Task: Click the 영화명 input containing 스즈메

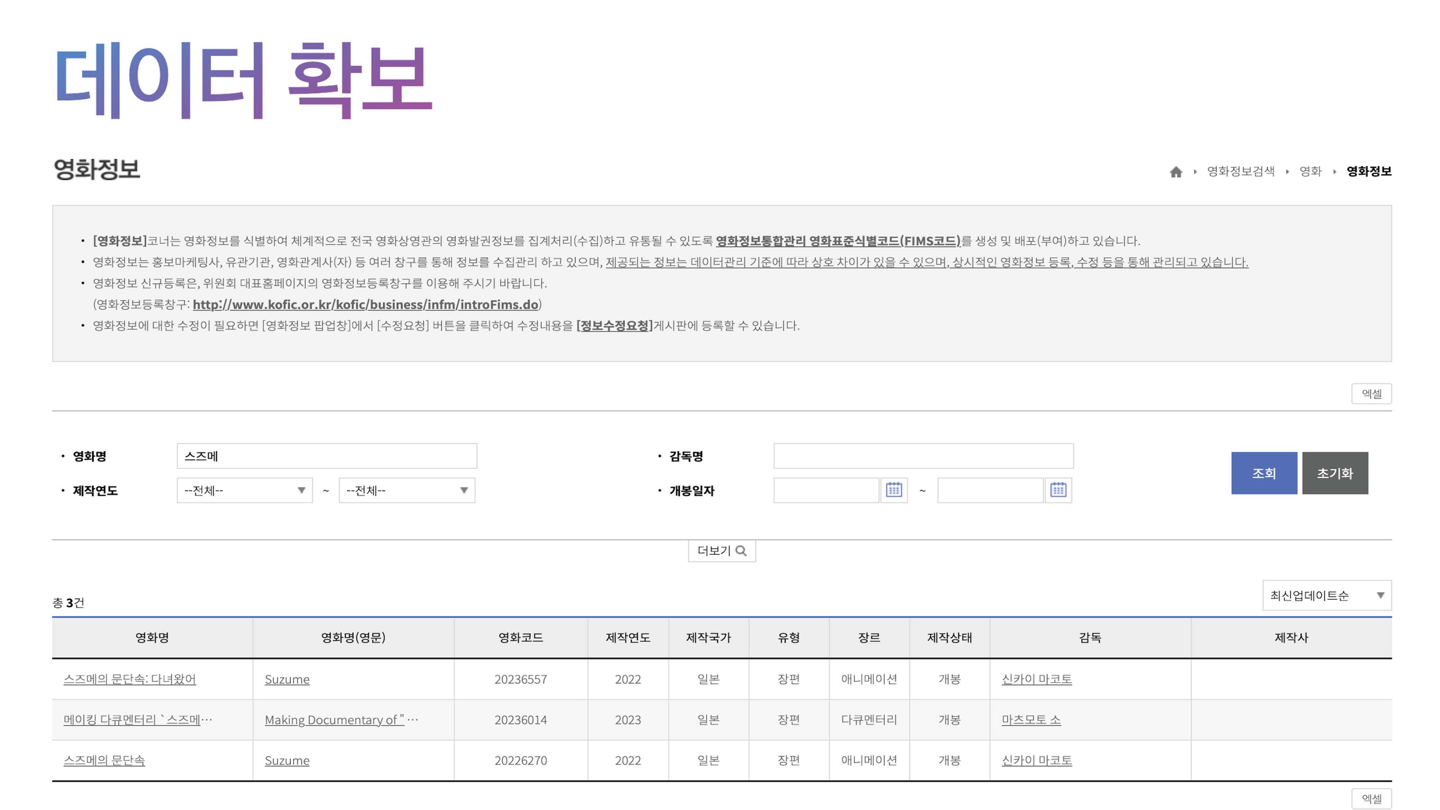Action: point(327,456)
